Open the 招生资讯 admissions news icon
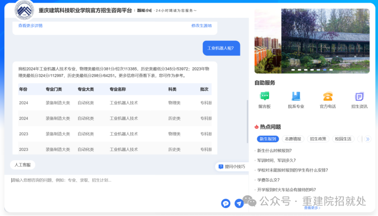Image resolution: width=378 pixels, height=216 pixels. (x=359, y=97)
